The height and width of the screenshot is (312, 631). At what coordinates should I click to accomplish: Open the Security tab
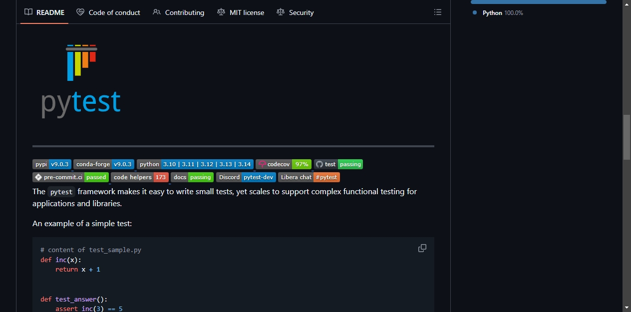click(295, 12)
